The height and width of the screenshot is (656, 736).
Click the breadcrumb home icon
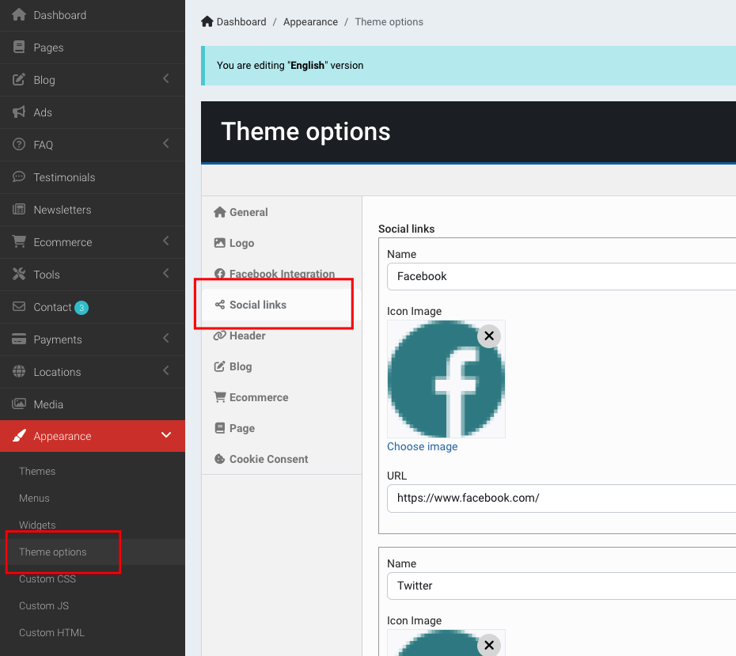207,21
